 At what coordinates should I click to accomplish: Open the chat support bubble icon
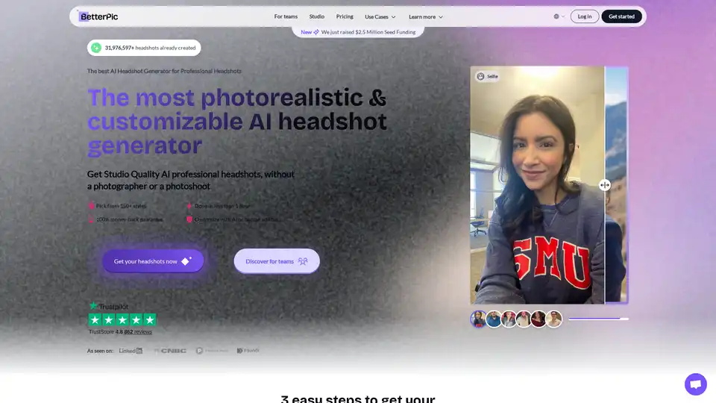(x=695, y=384)
